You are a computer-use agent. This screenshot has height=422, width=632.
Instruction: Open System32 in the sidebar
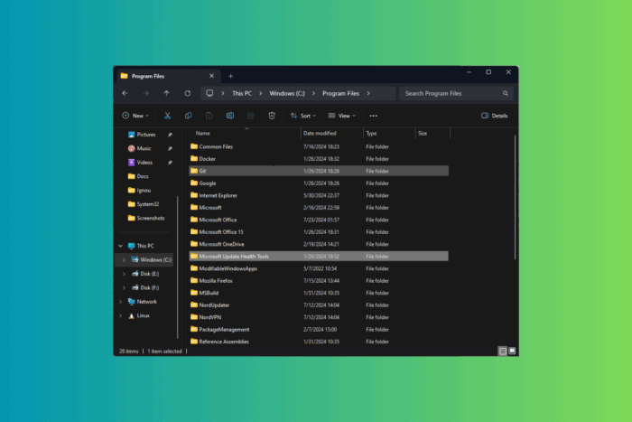click(143, 204)
